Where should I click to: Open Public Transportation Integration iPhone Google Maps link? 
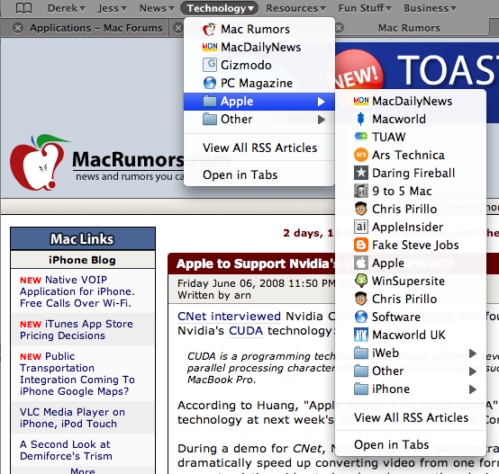(x=77, y=373)
